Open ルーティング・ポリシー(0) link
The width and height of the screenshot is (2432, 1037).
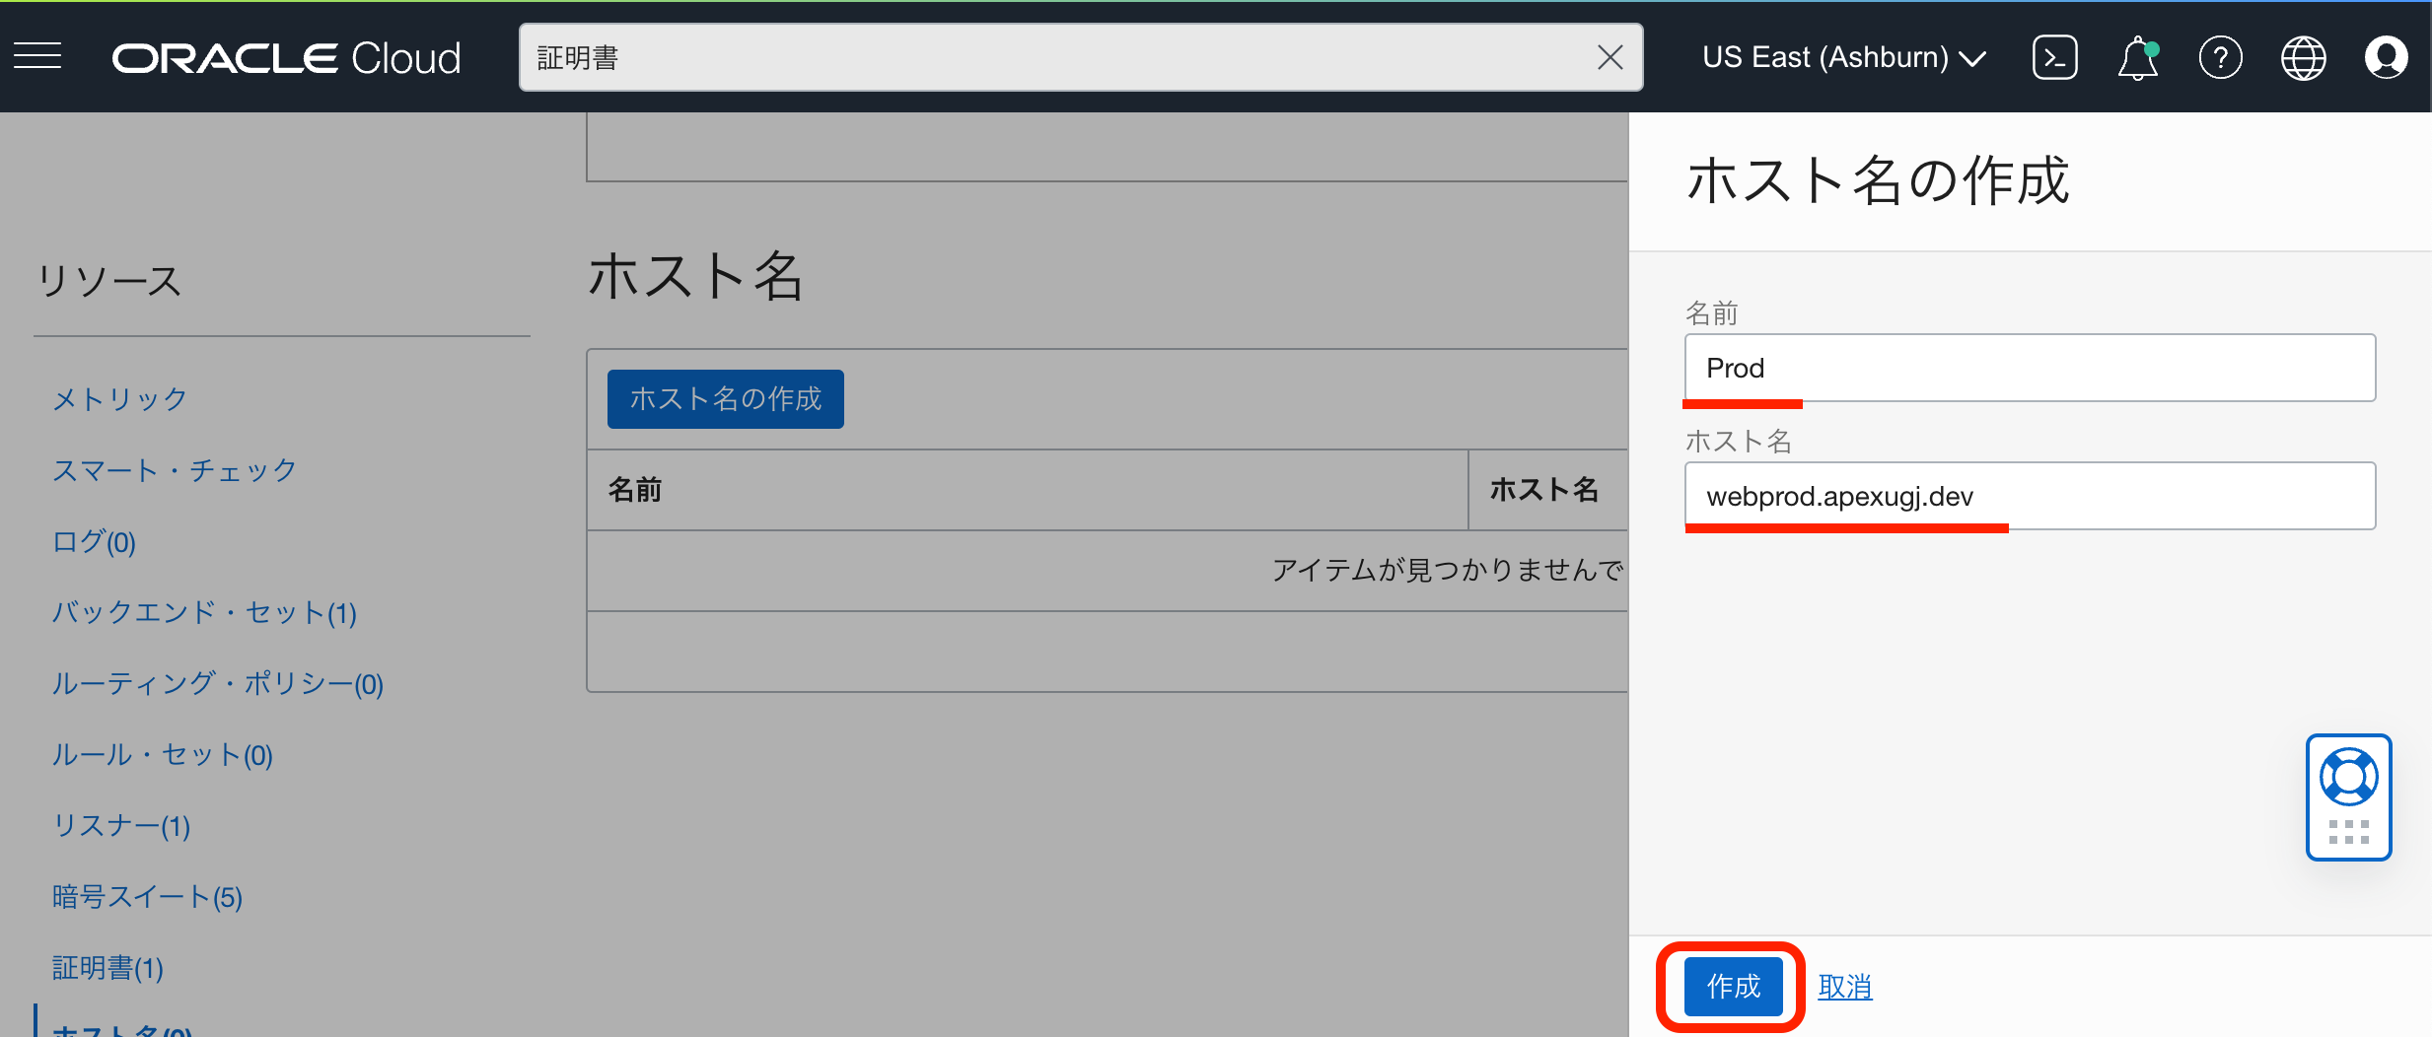pyautogui.click(x=217, y=683)
